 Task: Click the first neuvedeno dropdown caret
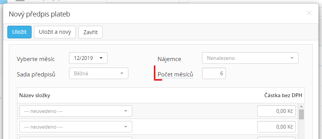[x=126, y=111]
